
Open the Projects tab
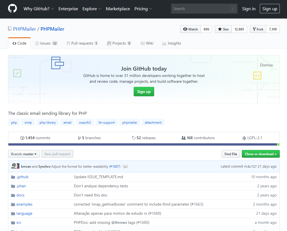click(119, 43)
